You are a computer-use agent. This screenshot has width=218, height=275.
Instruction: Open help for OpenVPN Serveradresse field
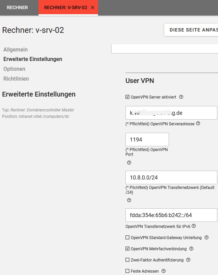pyautogui.click(x=198, y=124)
